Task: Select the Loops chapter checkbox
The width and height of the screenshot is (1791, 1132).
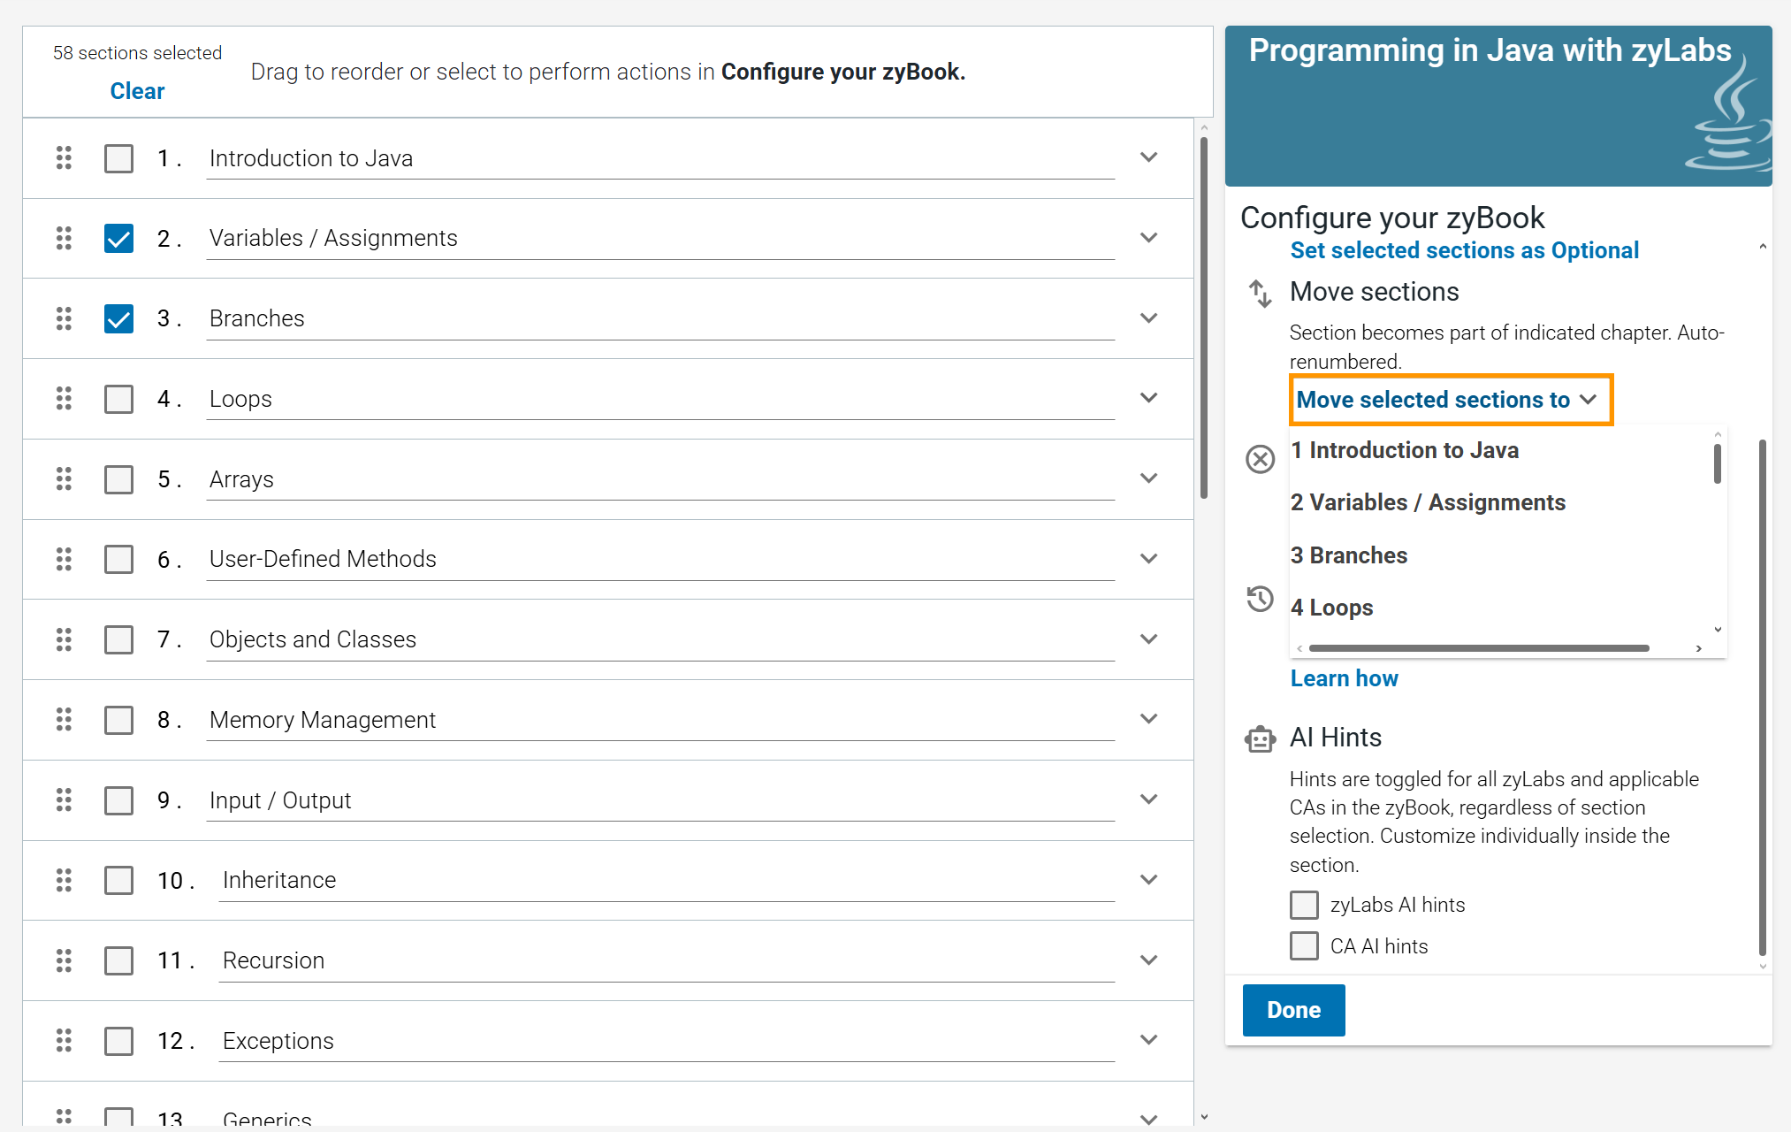Action: point(118,399)
